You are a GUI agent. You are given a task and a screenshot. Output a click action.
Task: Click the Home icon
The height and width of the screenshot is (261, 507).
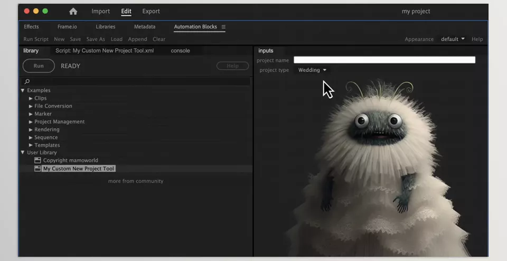[73, 12]
